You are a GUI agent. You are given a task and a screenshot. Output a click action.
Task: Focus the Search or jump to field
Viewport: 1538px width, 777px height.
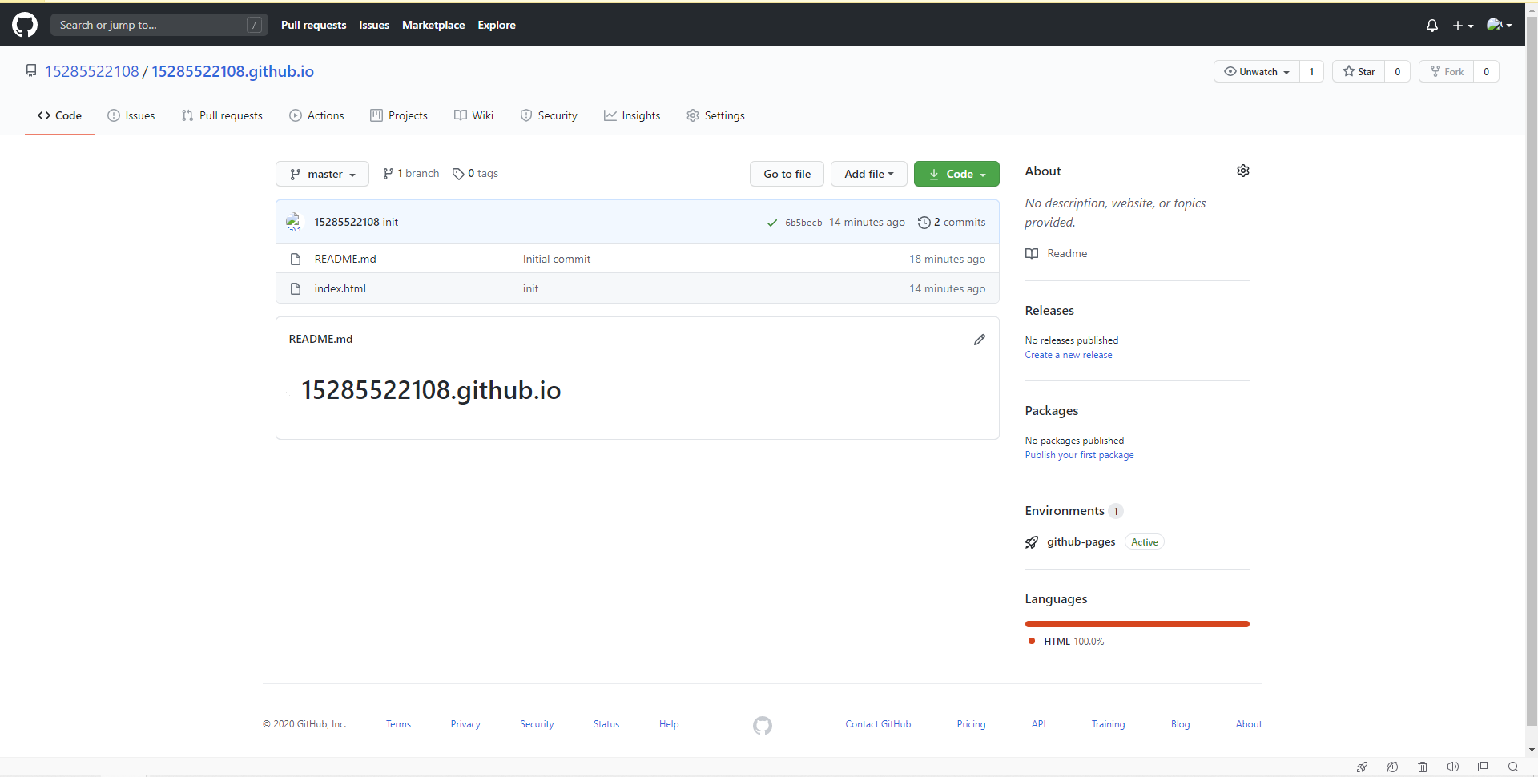click(x=159, y=25)
